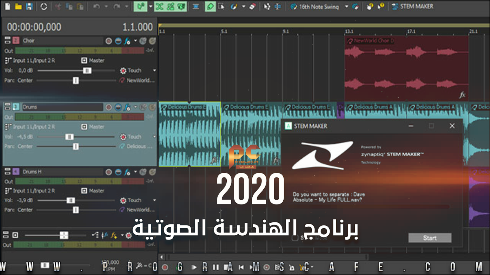Open the snapping options dropdown arrow
The height and width of the screenshot is (275, 490).
point(150,6)
